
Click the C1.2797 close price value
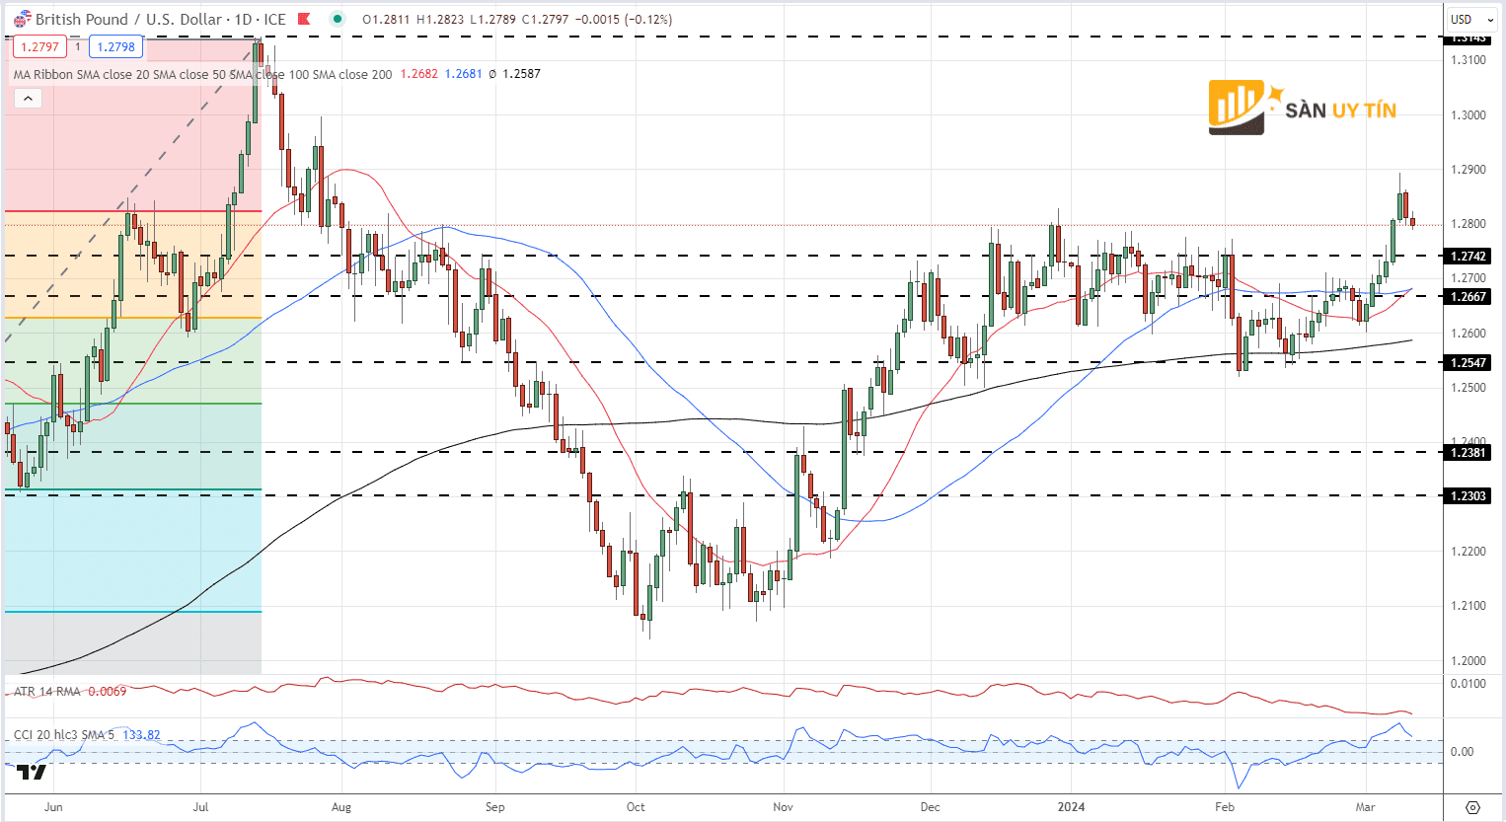[x=545, y=19]
